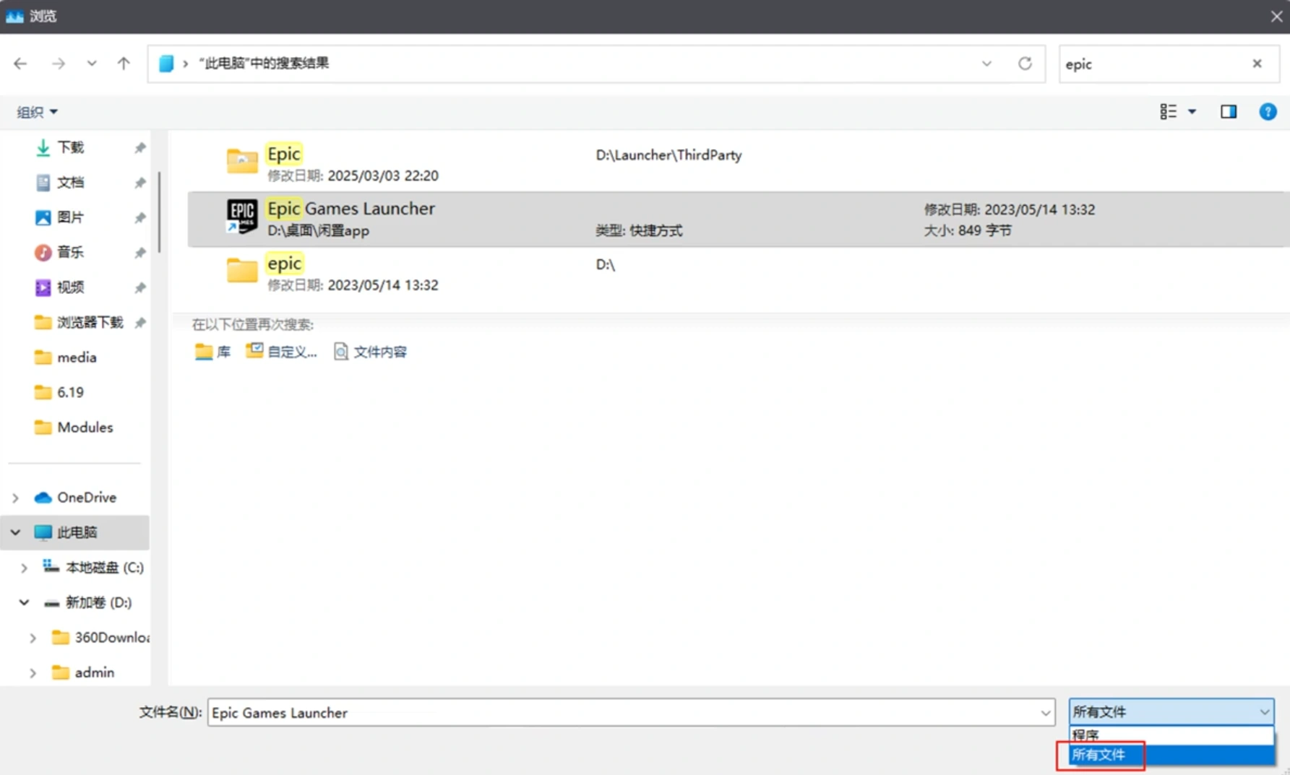Unpin 视频 using its pin icon
The width and height of the screenshot is (1290, 775).
pos(140,287)
